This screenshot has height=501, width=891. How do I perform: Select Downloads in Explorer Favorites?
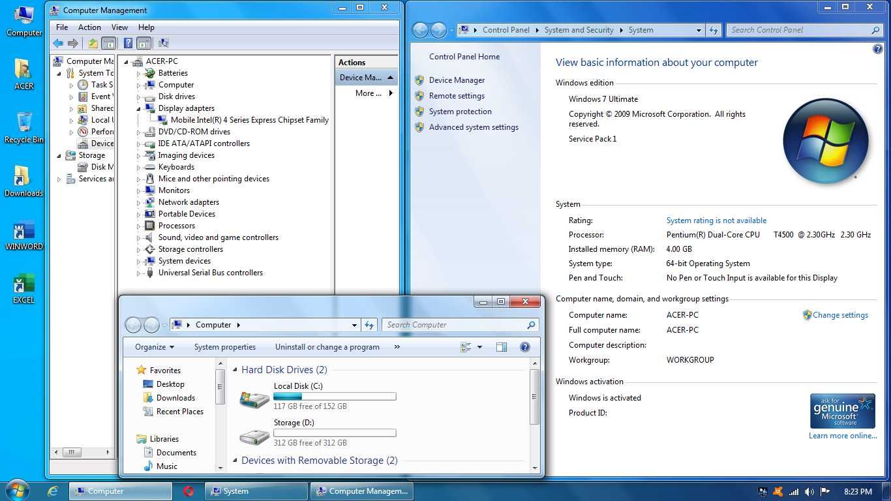click(x=175, y=398)
